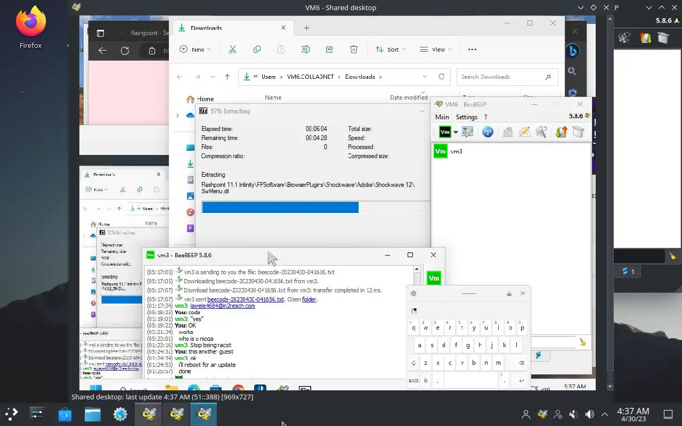Click the Search Downloads field
This screenshot has height=426, width=682.
coord(507,77)
